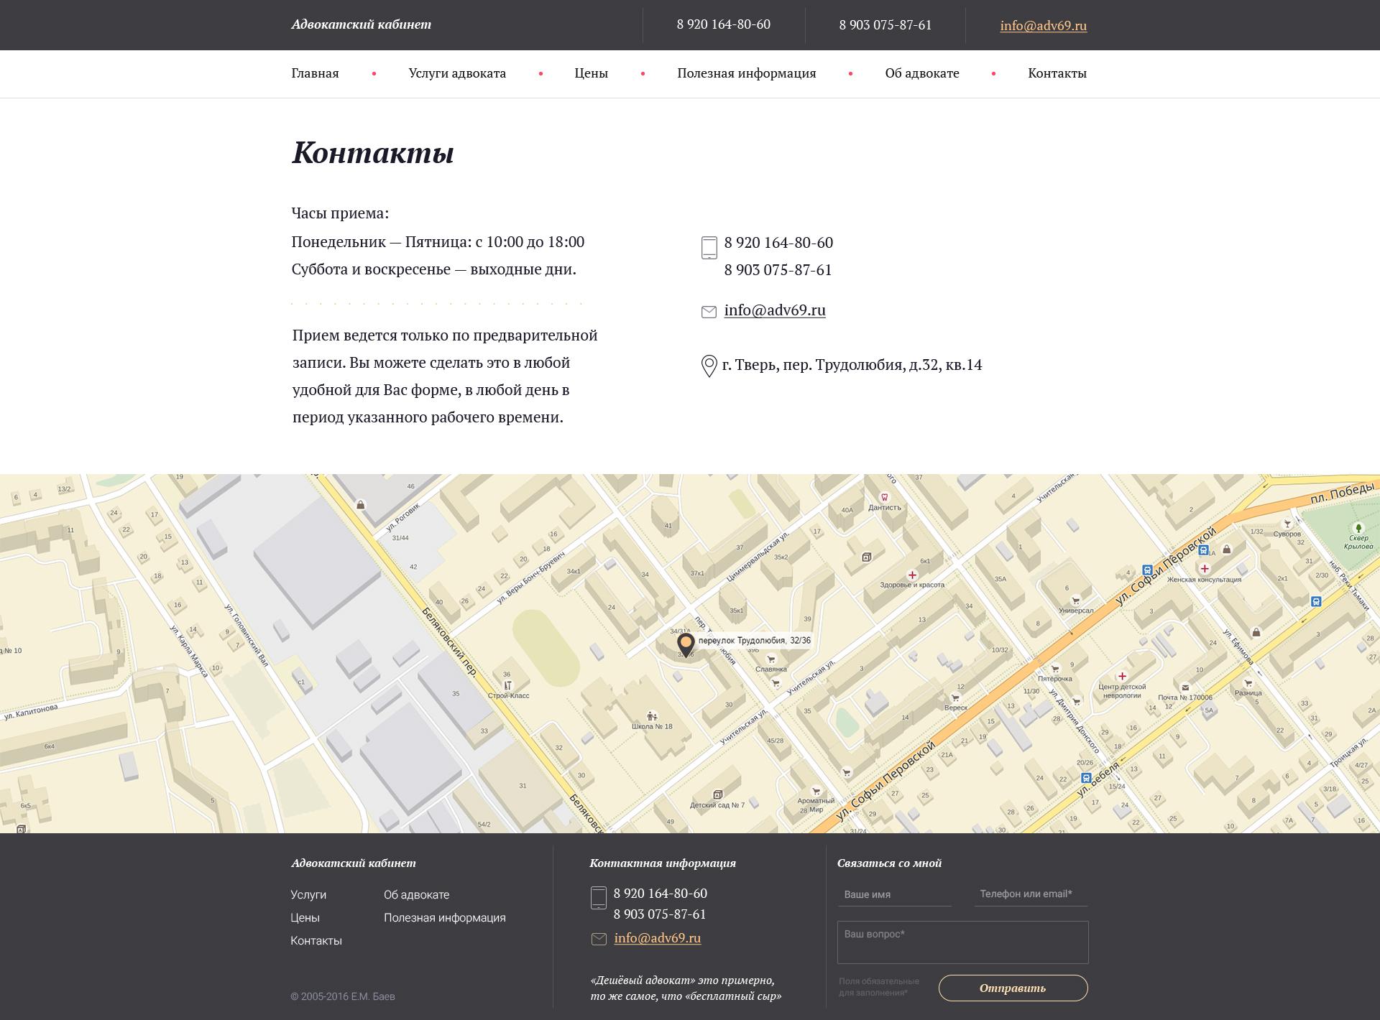Click the location pin icon beside the Тверь address
Image resolution: width=1380 pixels, height=1020 pixels.
tap(709, 366)
